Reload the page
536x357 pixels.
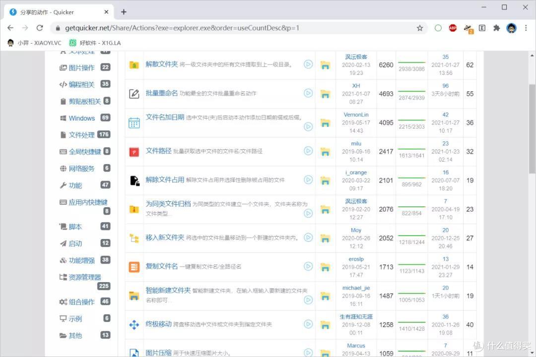pyautogui.click(x=40, y=28)
